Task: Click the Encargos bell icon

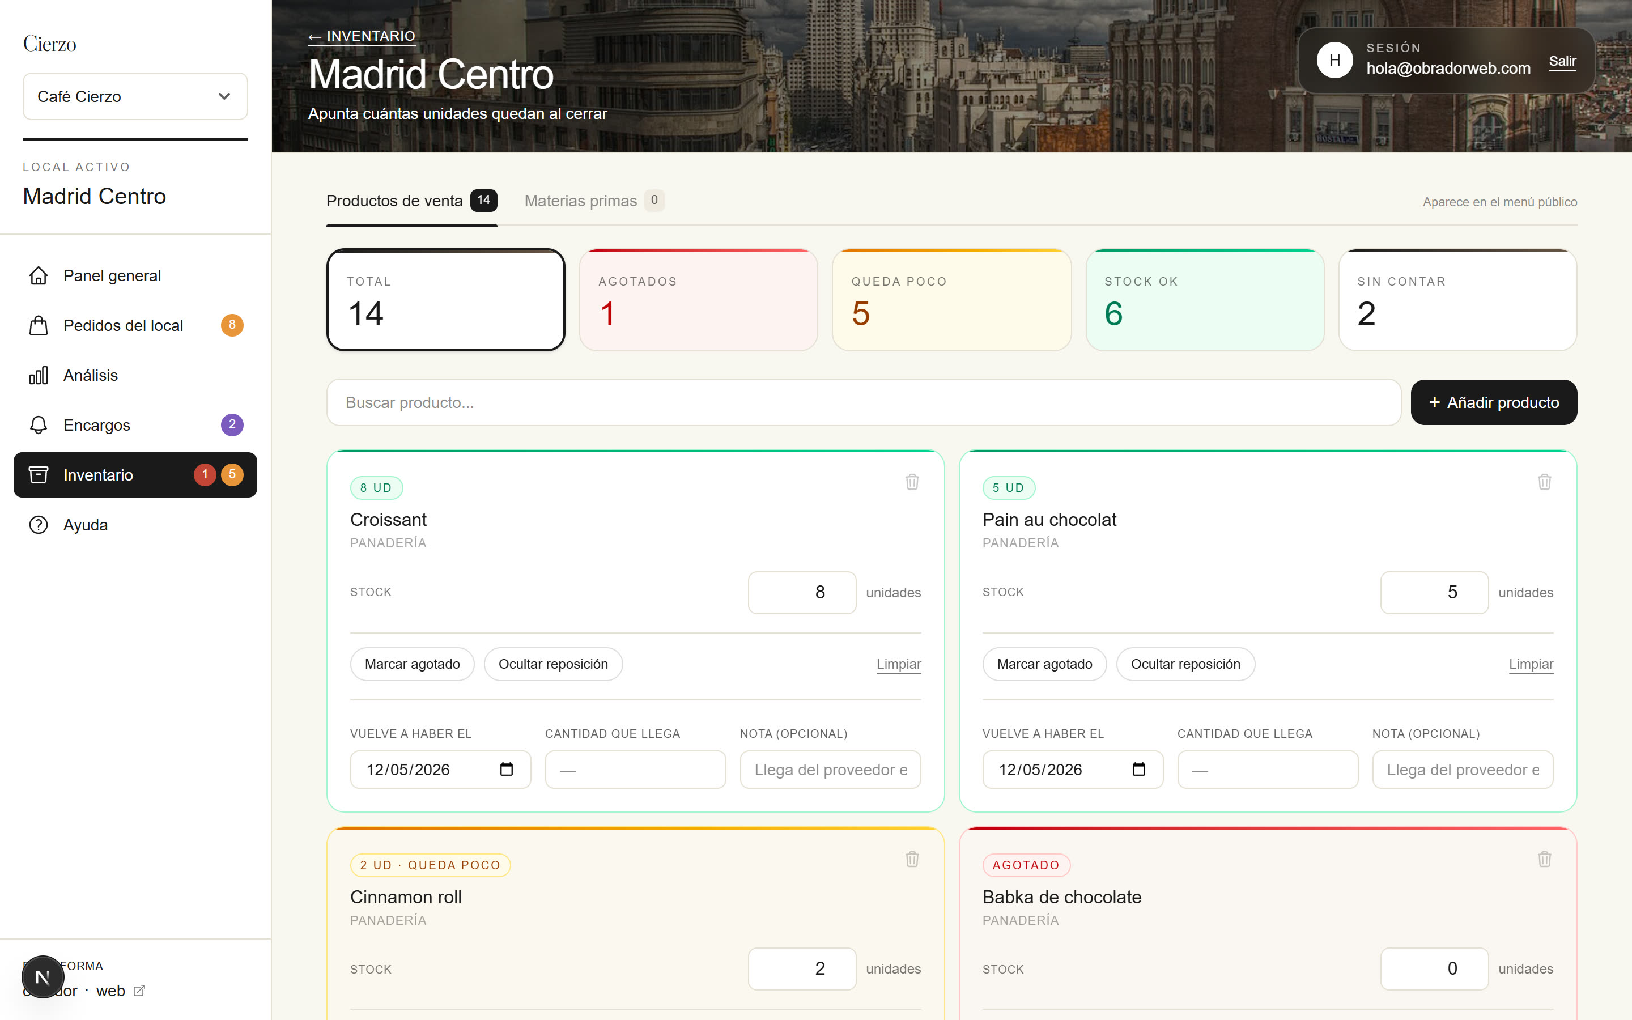Action: 39,425
